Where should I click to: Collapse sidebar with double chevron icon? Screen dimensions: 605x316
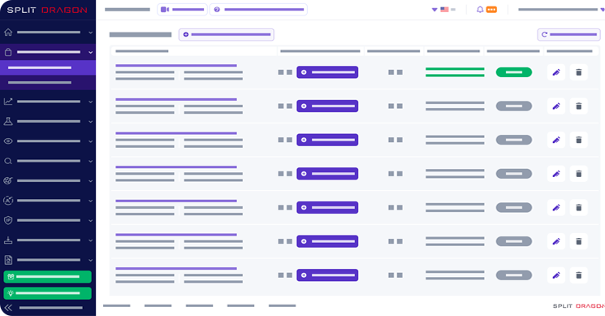8,308
